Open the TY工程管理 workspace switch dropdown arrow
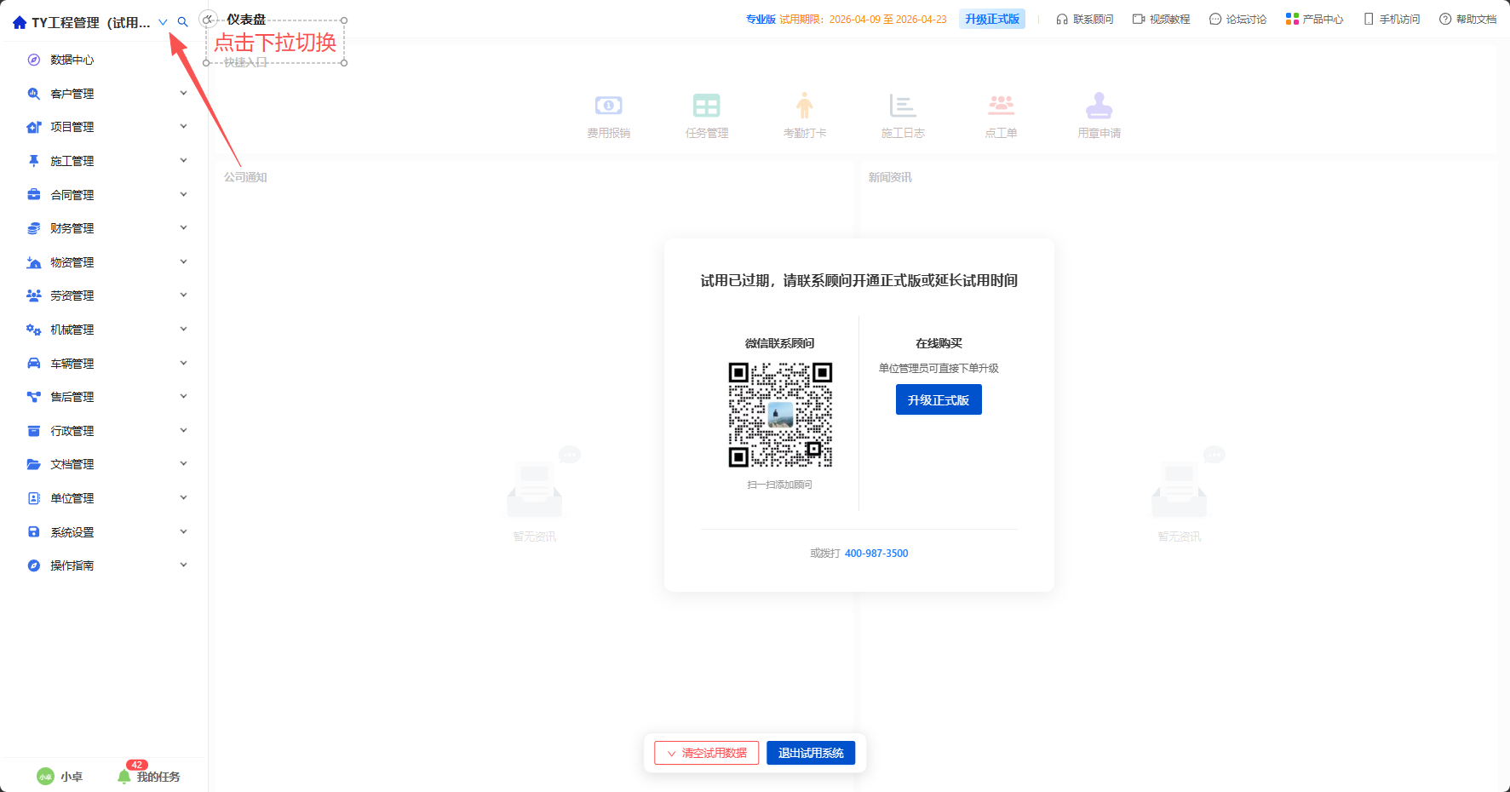1510x792 pixels. pyautogui.click(x=163, y=22)
